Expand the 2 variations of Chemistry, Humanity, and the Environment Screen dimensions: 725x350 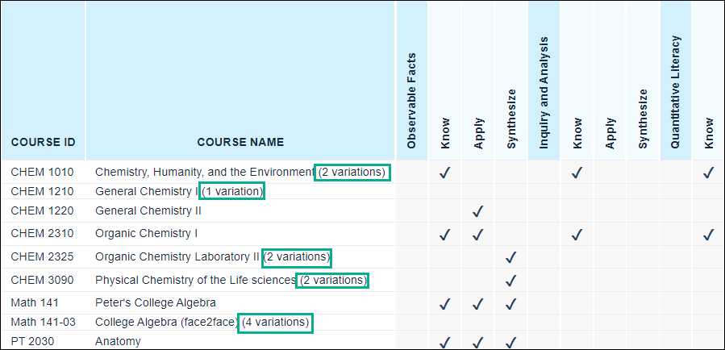click(x=353, y=172)
